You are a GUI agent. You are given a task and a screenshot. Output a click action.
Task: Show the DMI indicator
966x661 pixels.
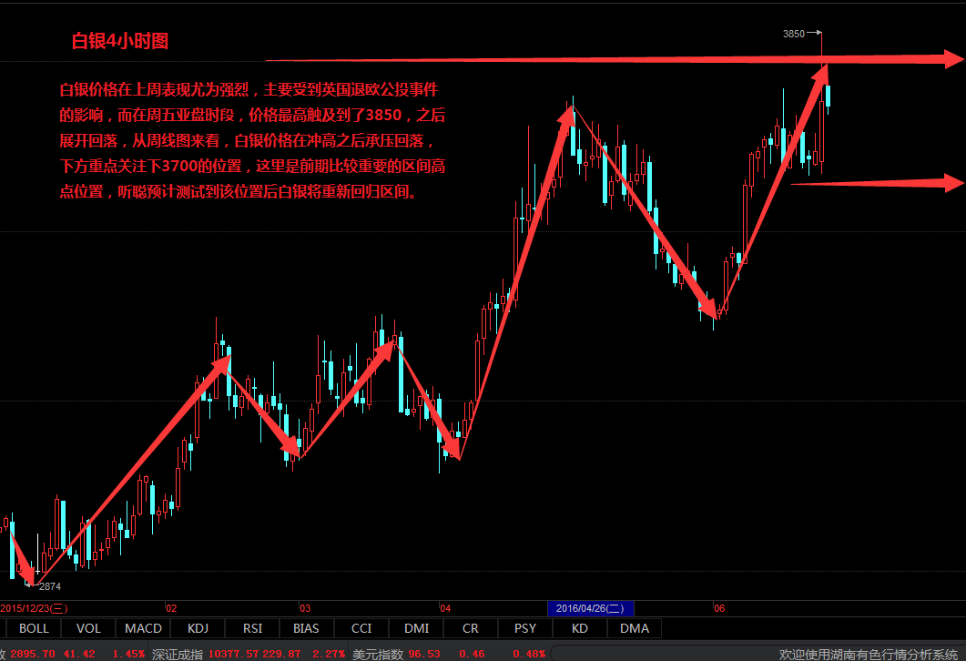tap(416, 628)
